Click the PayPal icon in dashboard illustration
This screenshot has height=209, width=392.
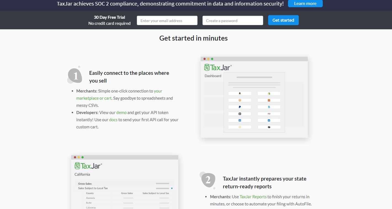point(240,107)
